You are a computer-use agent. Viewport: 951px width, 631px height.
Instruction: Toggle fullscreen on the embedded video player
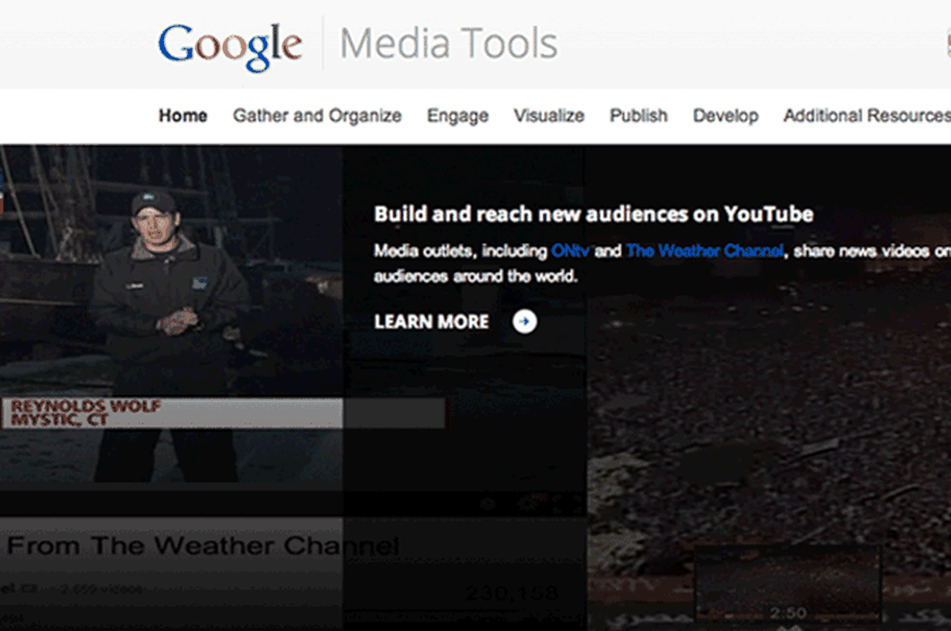point(576,504)
